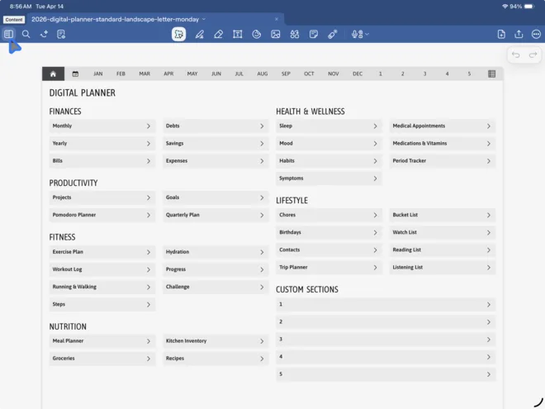Go to Workout Log page

pyautogui.click(x=102, y=269)
